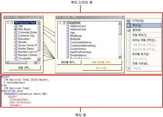Viewport: 163px width, 117px height.
Task: Click the Age column icon in mining model
Action: coord(16,26)
